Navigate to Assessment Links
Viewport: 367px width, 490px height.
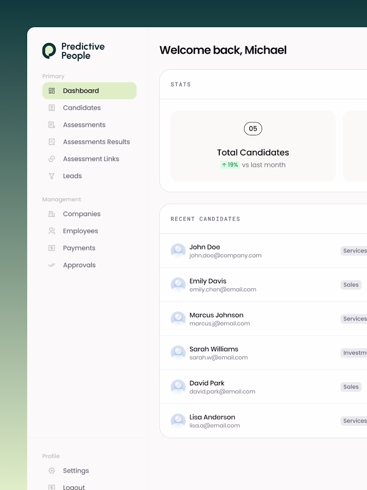pyautogui.click(x=89, y=159)
